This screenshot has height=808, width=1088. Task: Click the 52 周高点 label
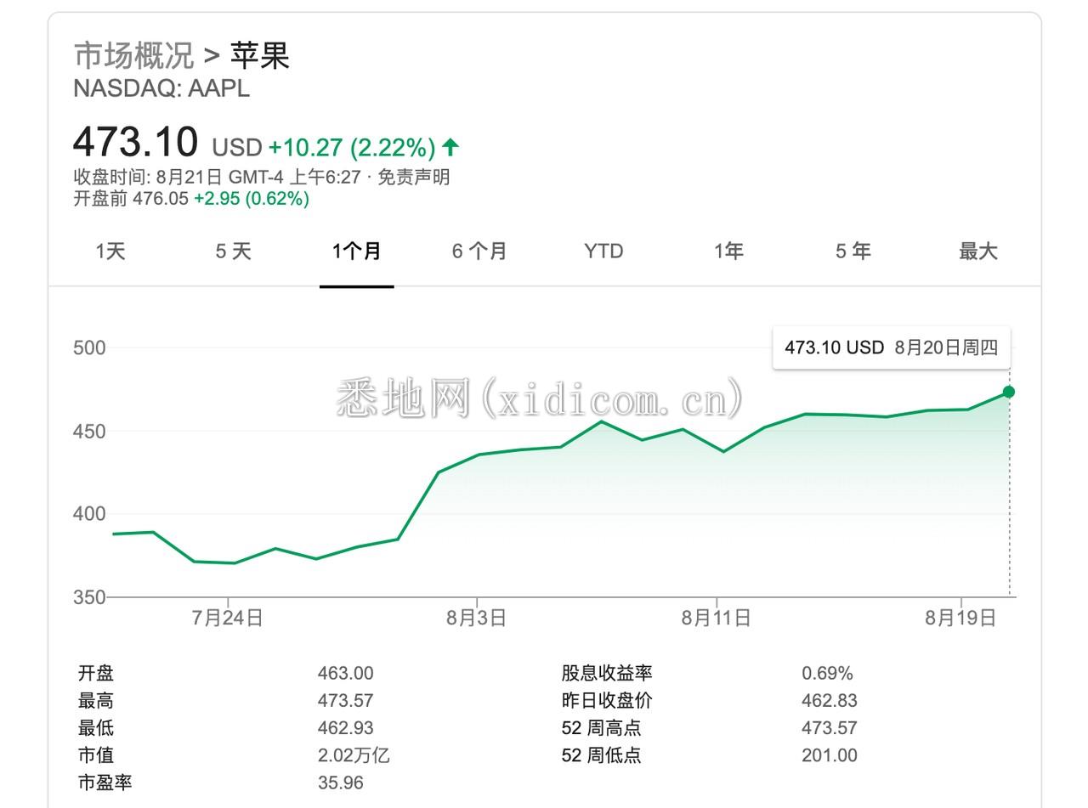pos(601,728)
